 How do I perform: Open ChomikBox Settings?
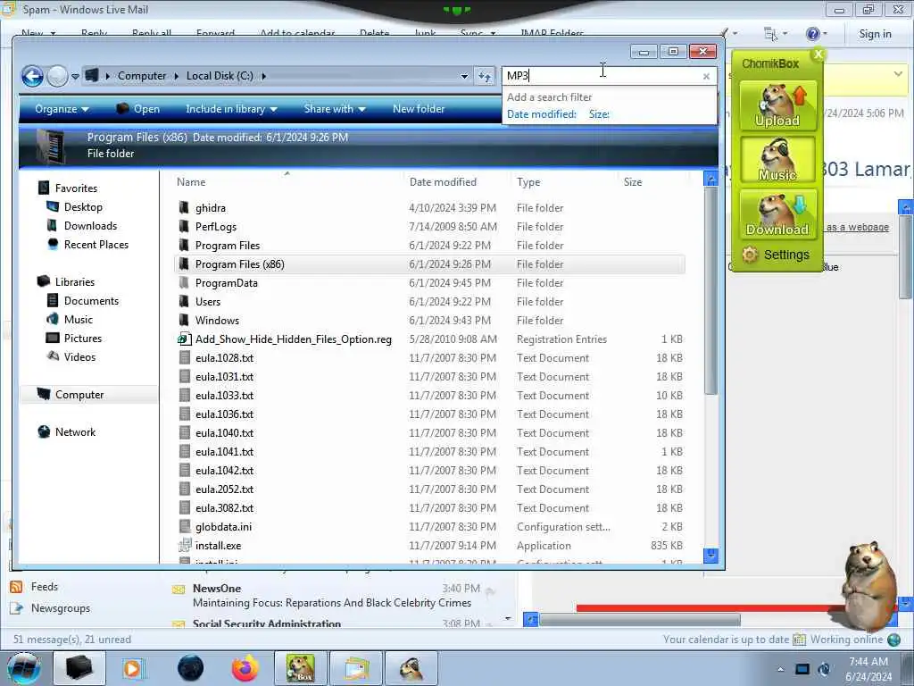pos(776,255)
